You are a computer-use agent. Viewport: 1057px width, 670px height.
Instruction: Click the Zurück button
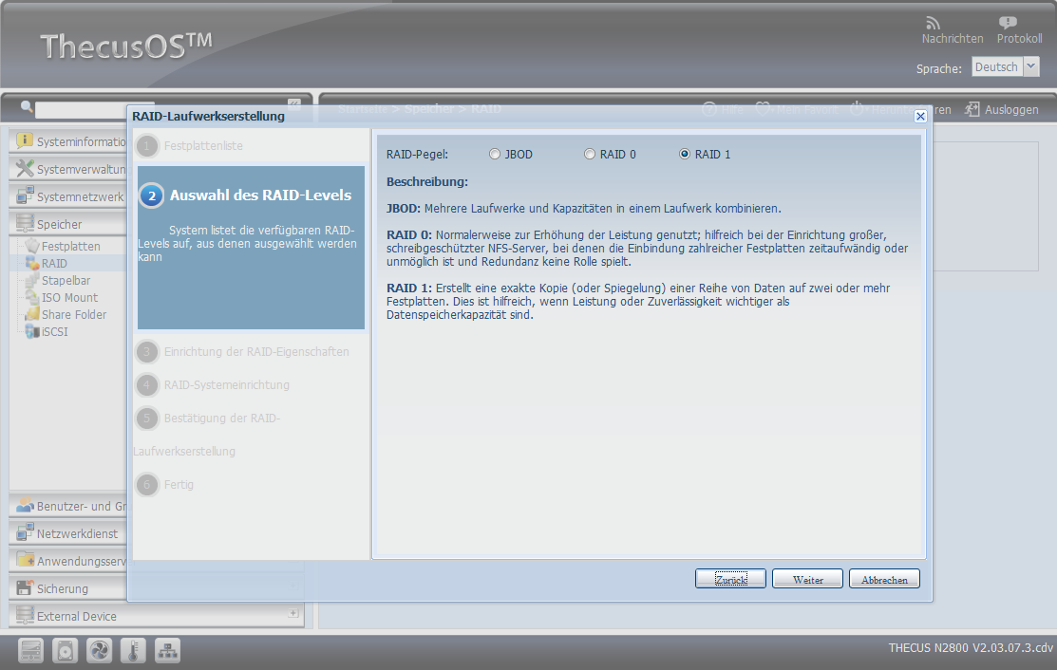[730, 579]
